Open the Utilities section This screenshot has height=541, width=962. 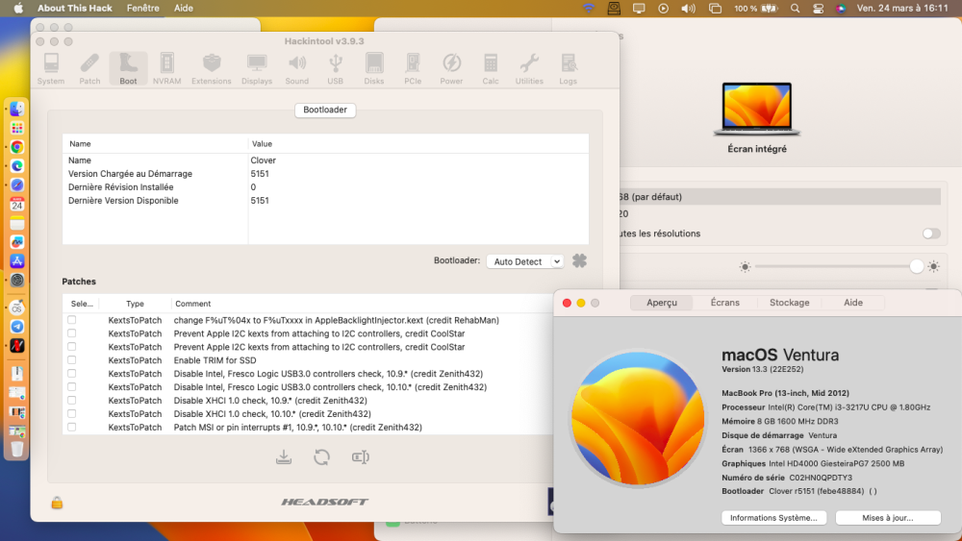[x=529, y=68]
